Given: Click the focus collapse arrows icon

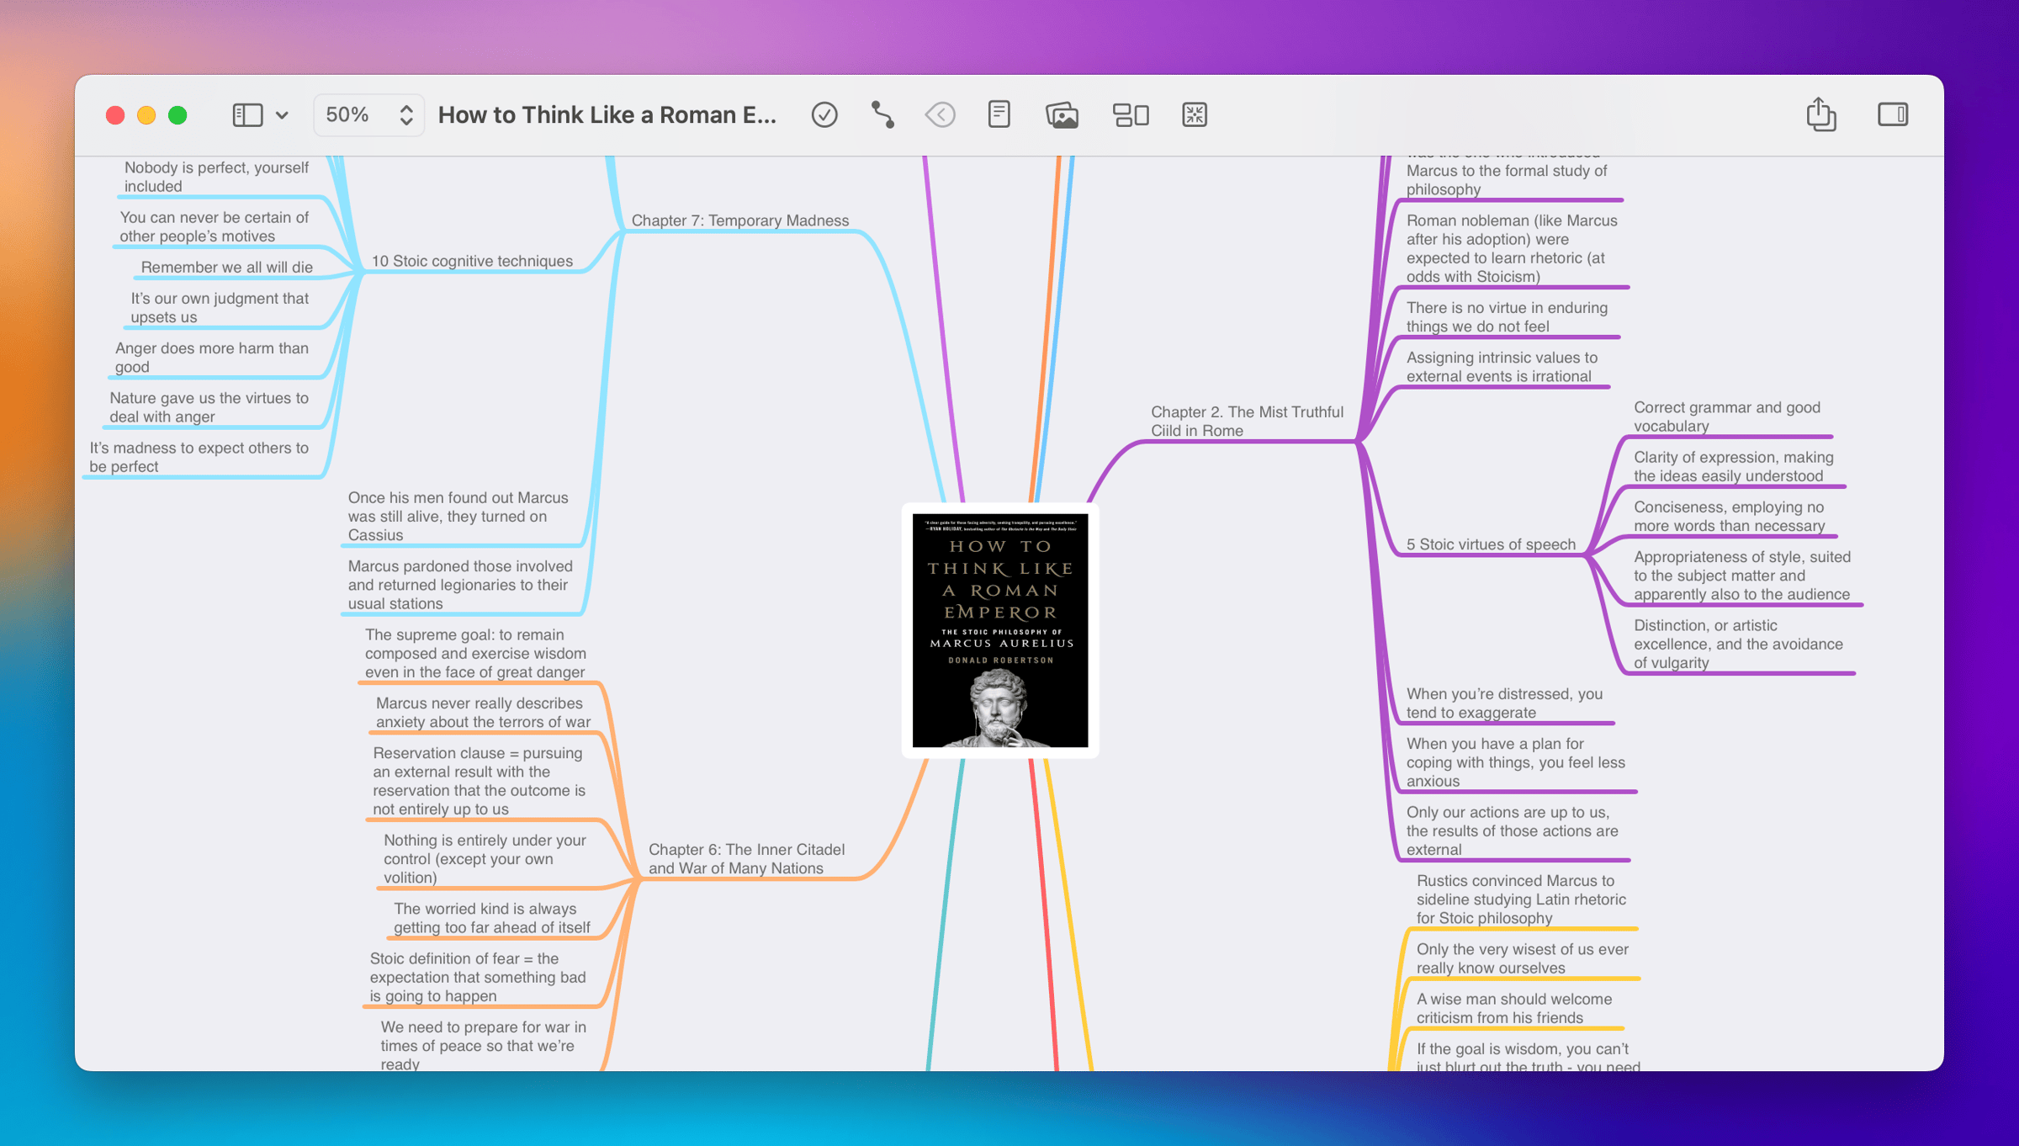Looking at the screenshot, I should [x=1195, y=114].
